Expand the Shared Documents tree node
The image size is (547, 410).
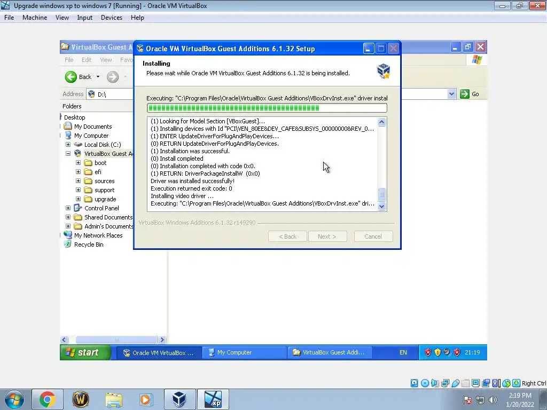pos(68,217)
